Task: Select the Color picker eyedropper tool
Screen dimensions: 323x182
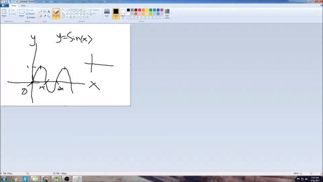Action: point(45,16)
